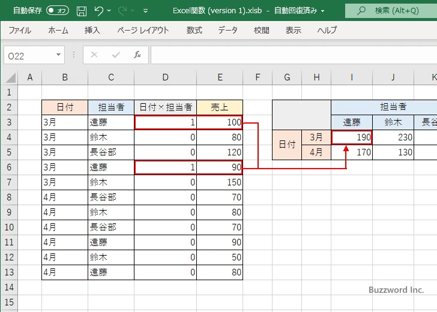Image resolution: width=437 pixels, height=312 pixels.
Task: Open the ページ レイアウト ribbon tab
Action: click(143, 30)
